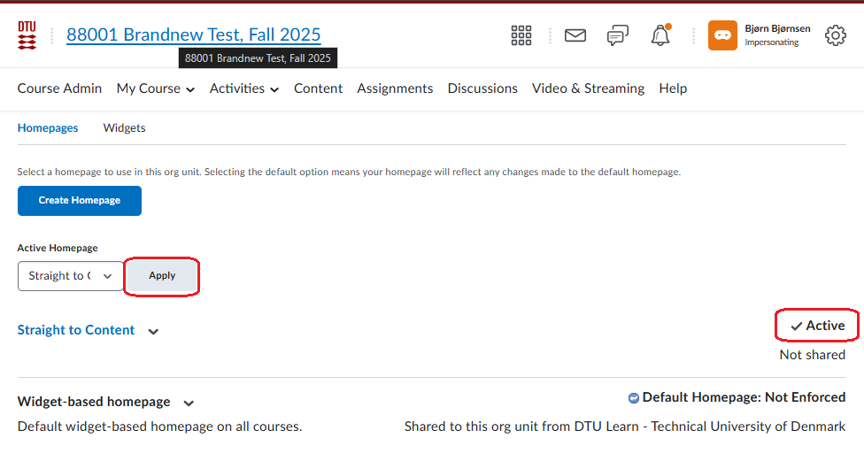
Task: Open the Straight to Content link
Action: [x=76, y=330]
